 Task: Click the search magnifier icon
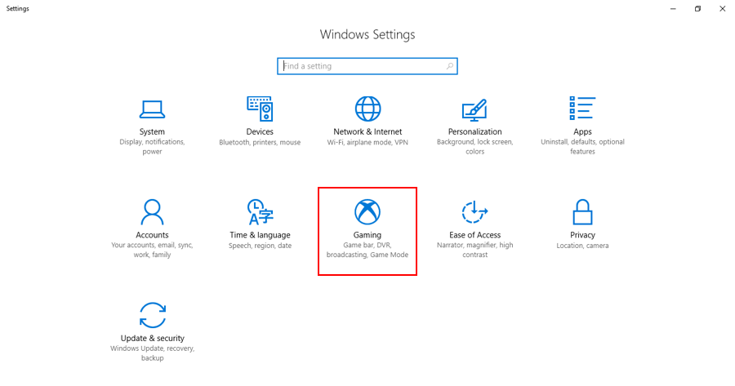(x=449, y=66)
